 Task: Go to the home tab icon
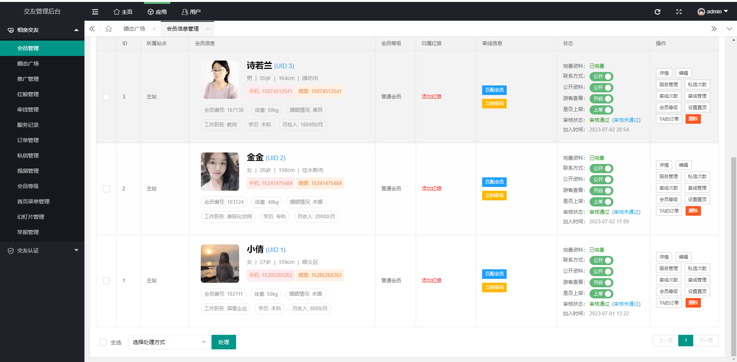click(109, 29)
